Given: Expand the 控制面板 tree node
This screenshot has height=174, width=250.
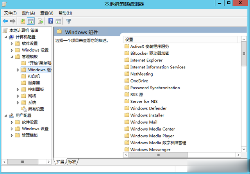Looking at the screenshot, I should click(x=18, y=90).
